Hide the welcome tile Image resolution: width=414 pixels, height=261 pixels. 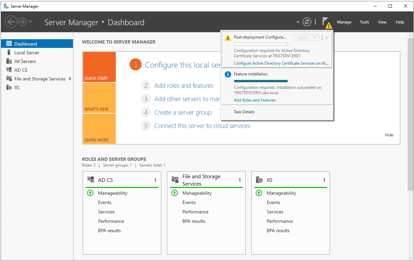(x=389, y=135)
